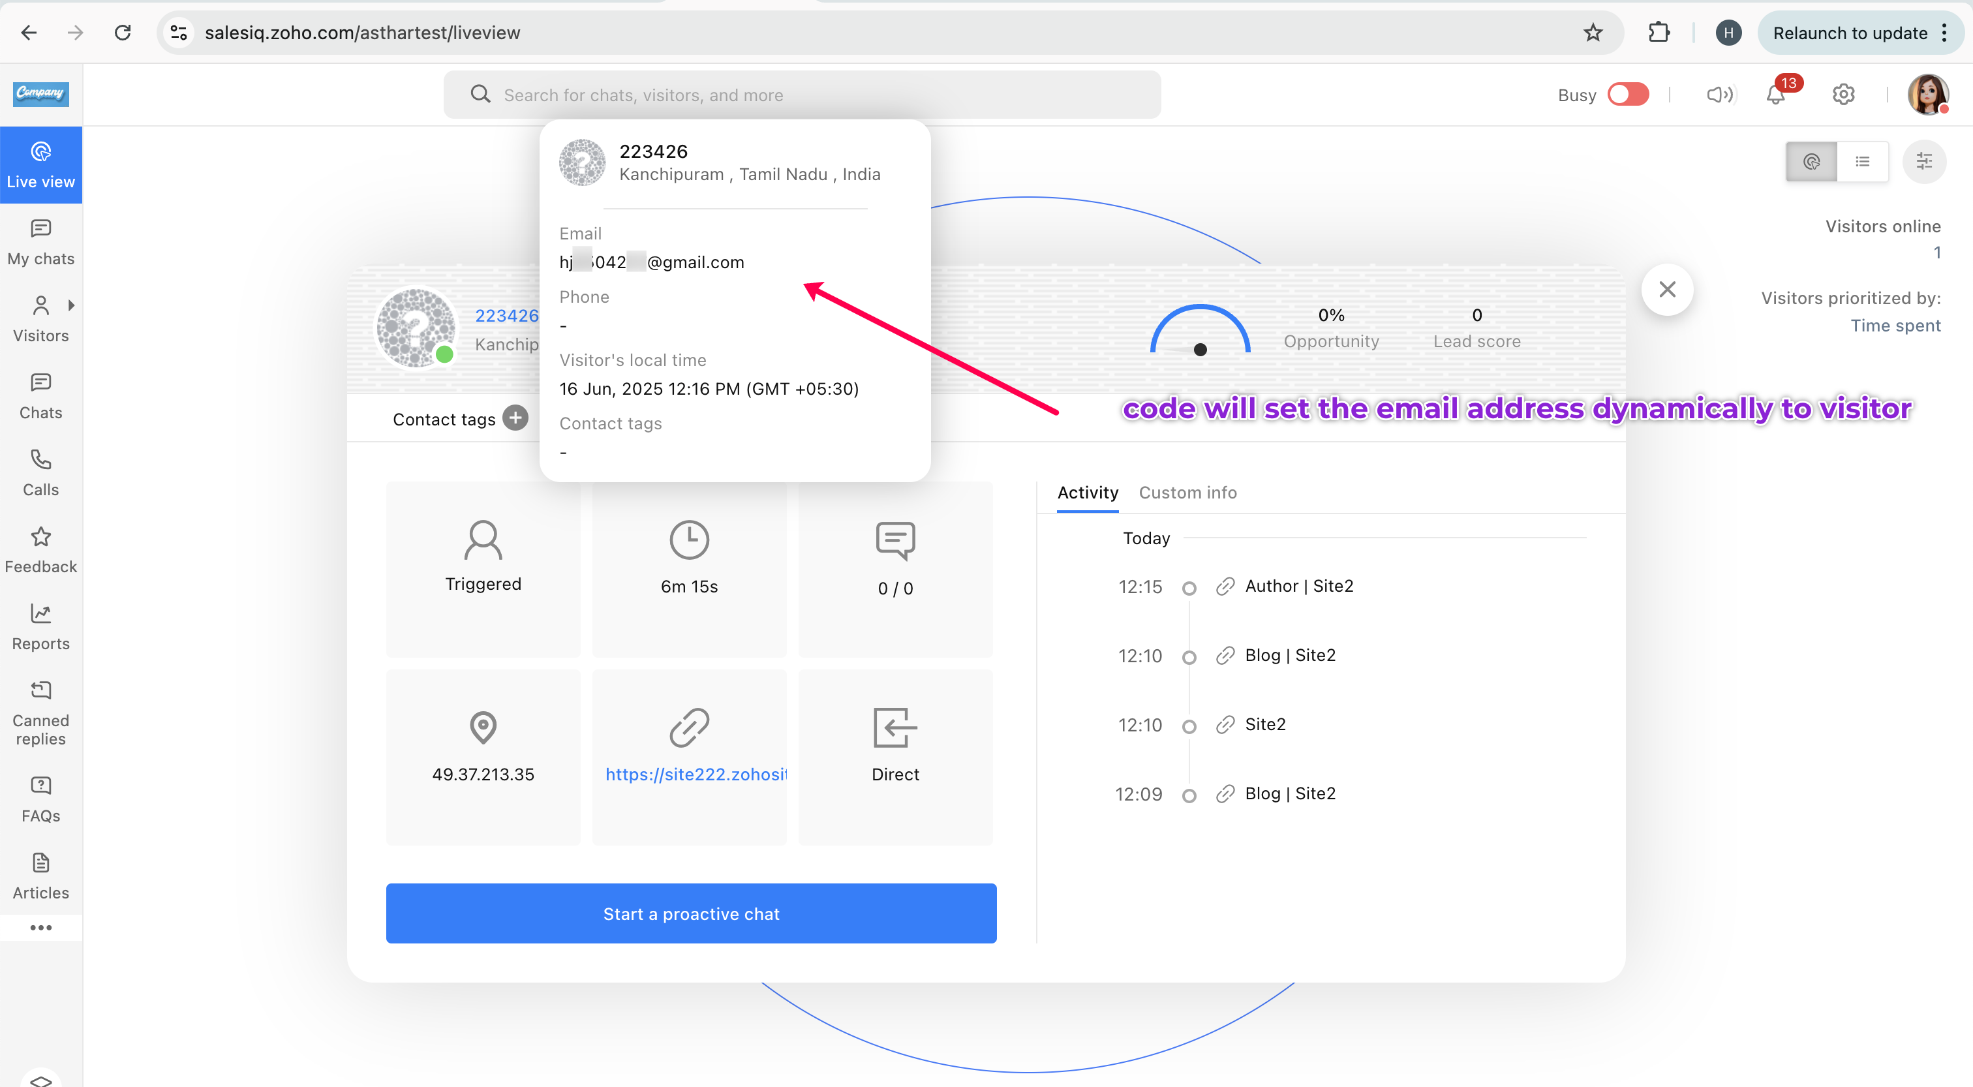
Task: Switch to rings view mode
Action: [1811, 162]
